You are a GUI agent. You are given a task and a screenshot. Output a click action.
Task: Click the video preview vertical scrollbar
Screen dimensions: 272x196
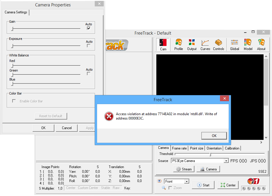pyautogui.click(x=266, y=82)
